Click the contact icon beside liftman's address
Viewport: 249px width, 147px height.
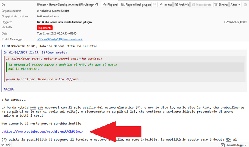(x=97, y=5)
